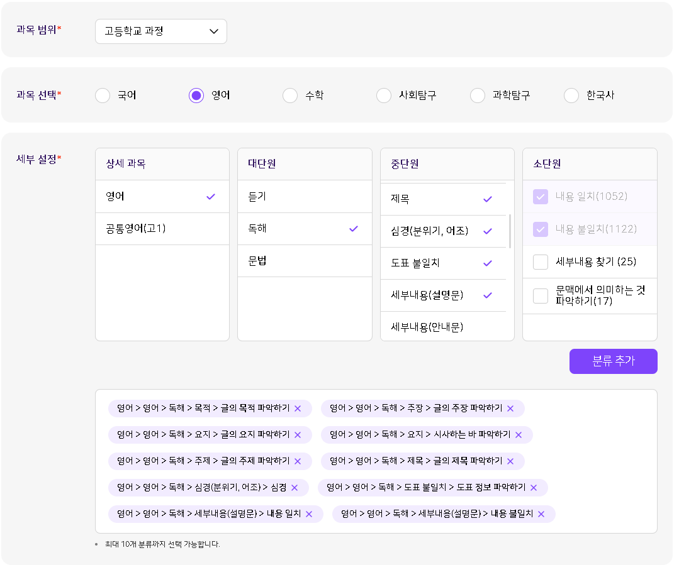Check the 세부내용 찾기 (25) checkbox
679x565 pixels.
(x=541, y=262)
